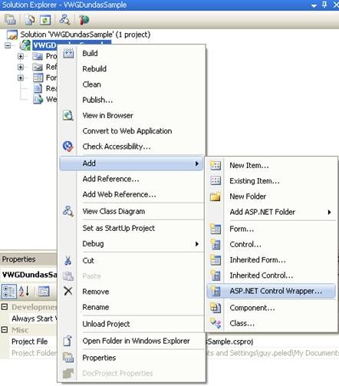The width and height of the screenshot is (339, 386).
Task: Click the Project Folder property label
Action: [34, 353]
